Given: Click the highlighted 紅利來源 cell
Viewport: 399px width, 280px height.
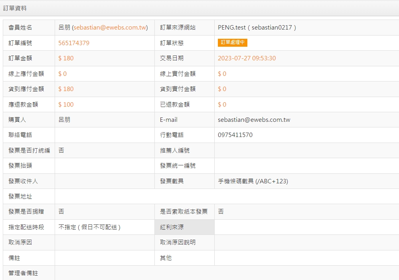Looking at the screenshot, I should (184, 227).
